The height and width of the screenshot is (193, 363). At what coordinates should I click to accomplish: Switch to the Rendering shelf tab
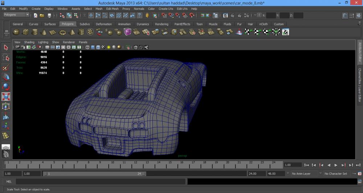pyautogui.click(x=162, y=24)
